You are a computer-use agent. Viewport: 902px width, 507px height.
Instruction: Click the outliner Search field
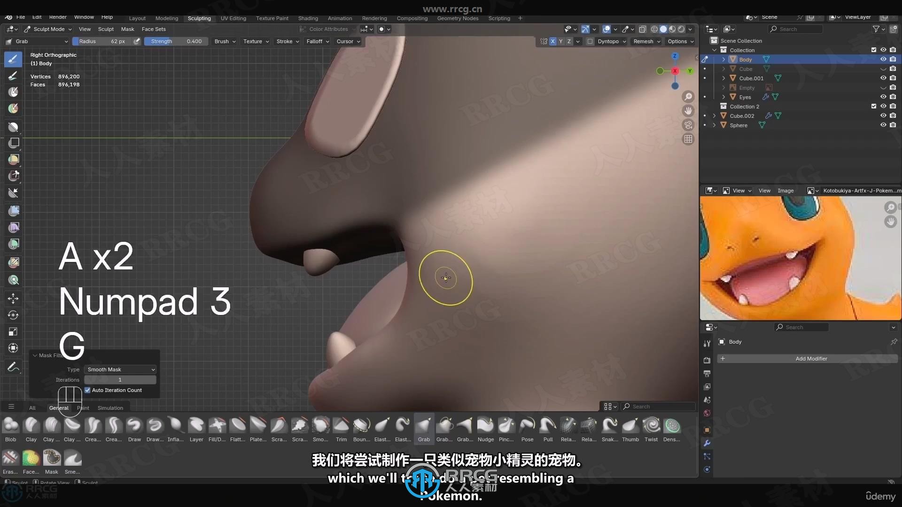click(795, 29)
